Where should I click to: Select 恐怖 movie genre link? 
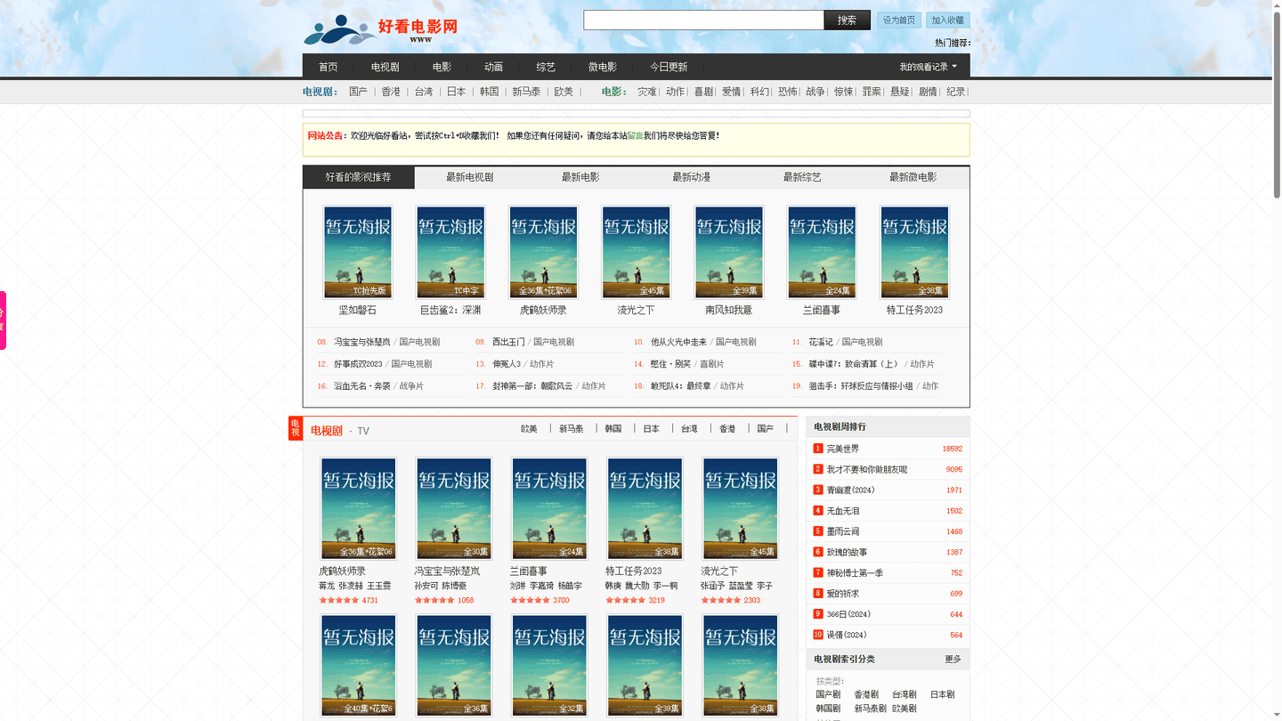787,92
